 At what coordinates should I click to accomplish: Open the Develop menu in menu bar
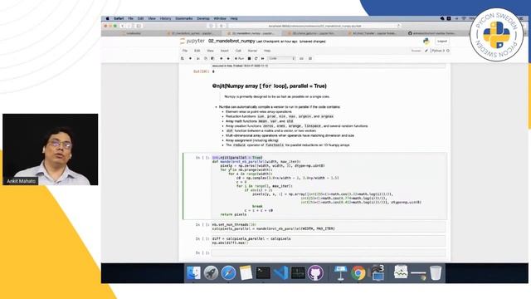click(203, 18)
